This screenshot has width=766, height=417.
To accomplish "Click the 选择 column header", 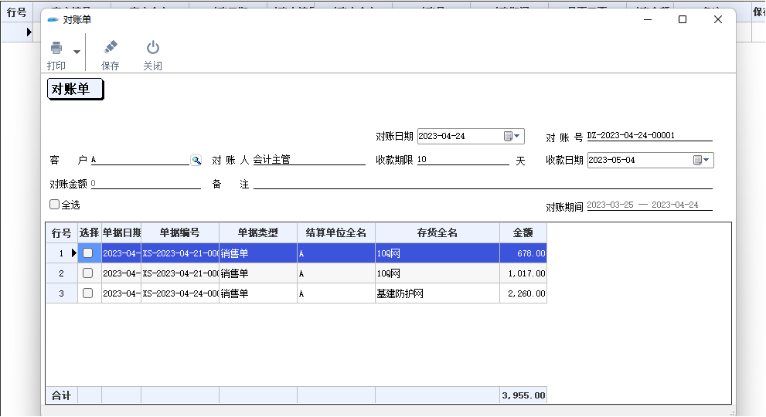I will 90,233.
